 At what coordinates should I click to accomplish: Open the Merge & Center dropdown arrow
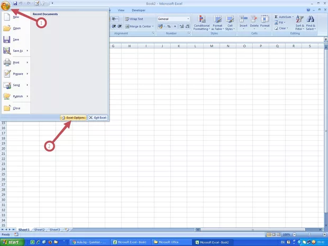153,26
